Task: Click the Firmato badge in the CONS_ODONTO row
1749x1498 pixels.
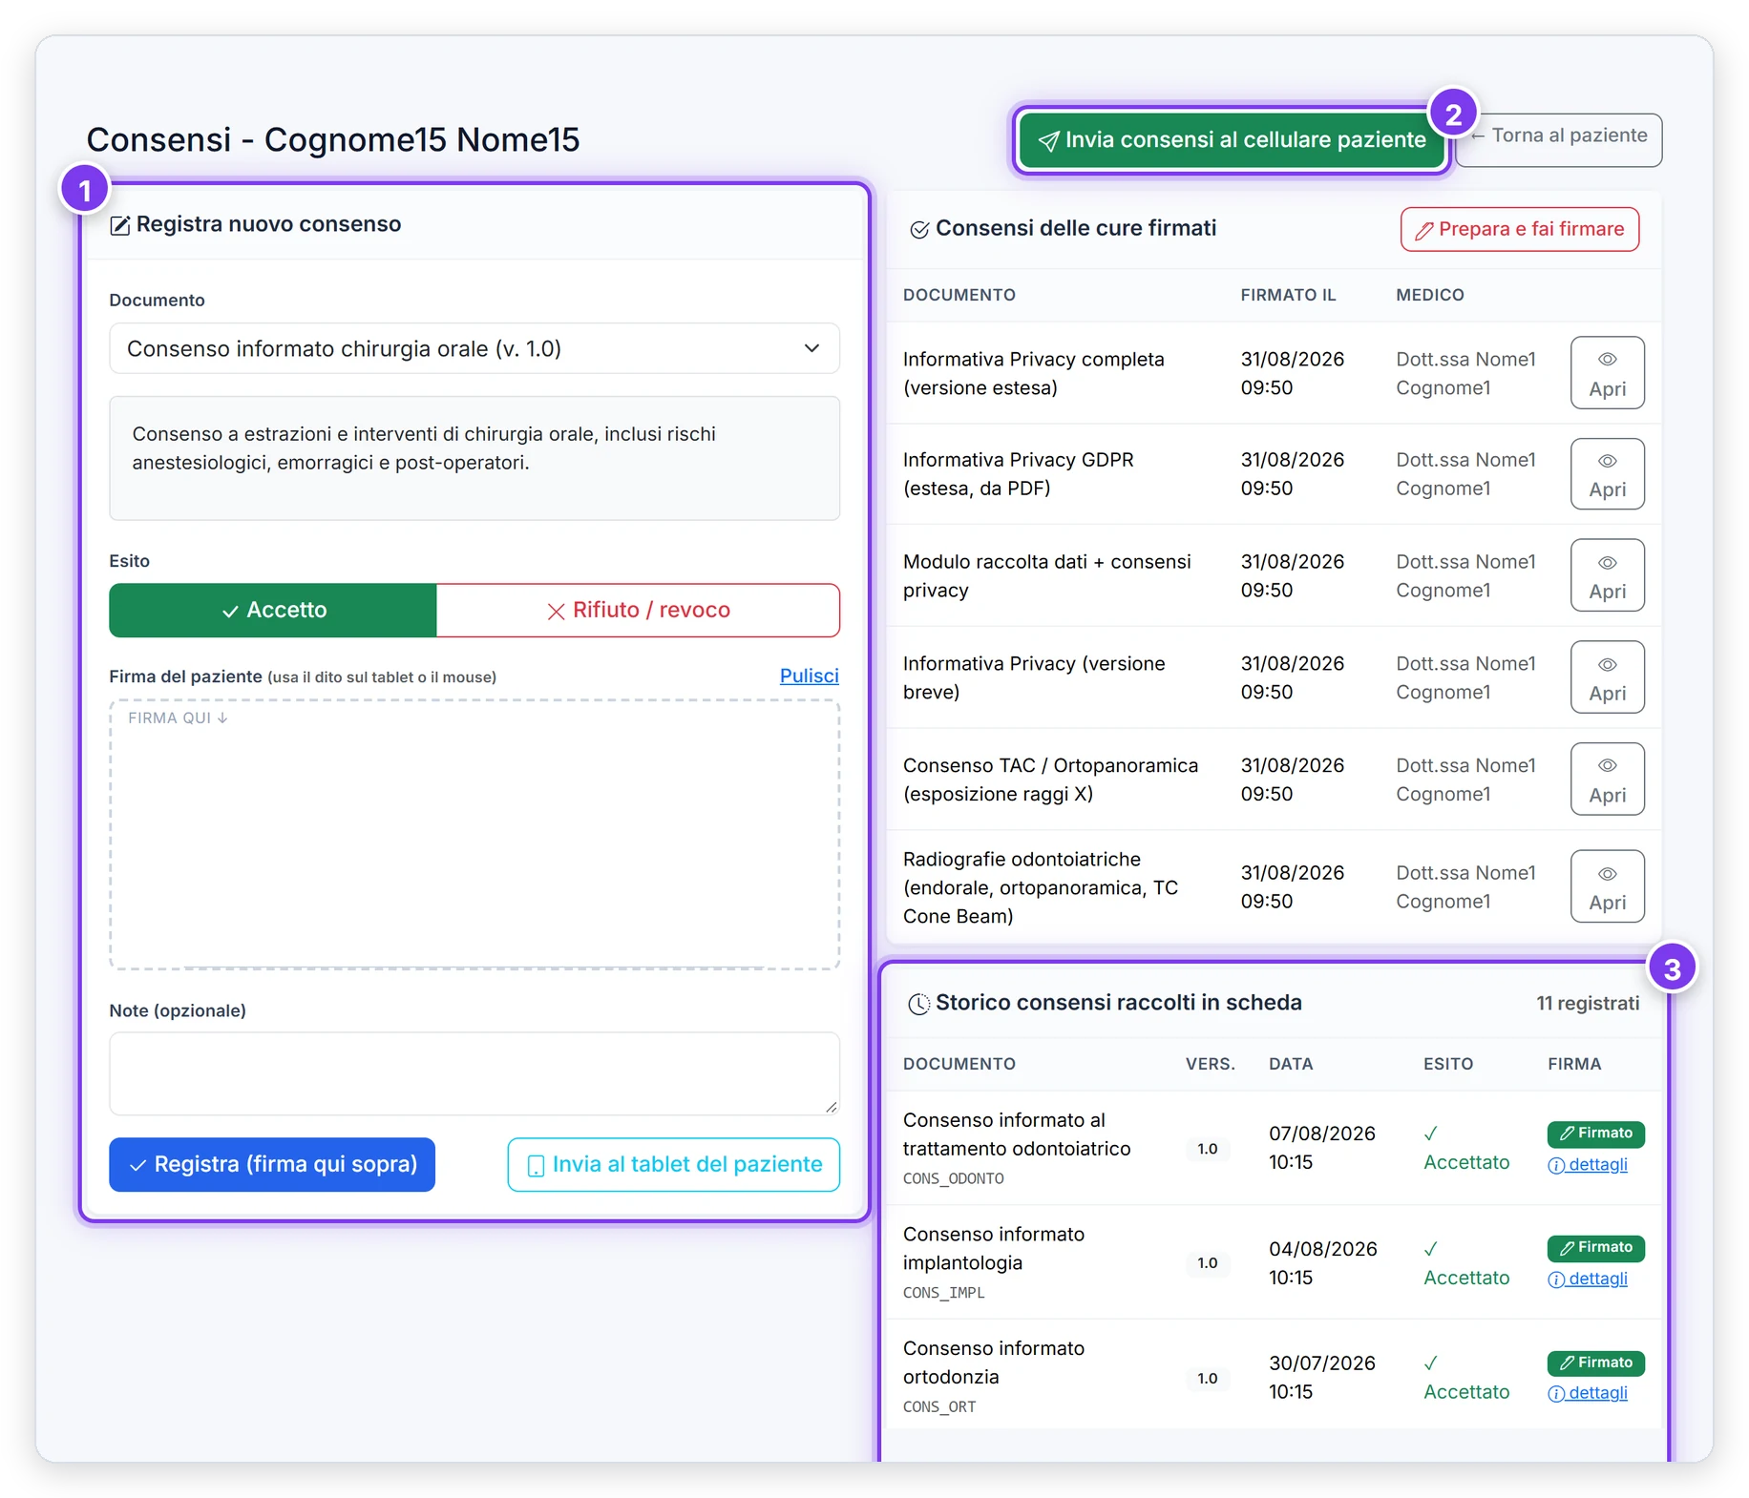Action: tap(1595, 1134)
